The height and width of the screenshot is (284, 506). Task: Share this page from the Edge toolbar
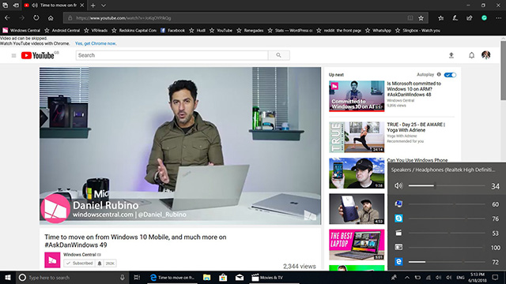(470, 18)
